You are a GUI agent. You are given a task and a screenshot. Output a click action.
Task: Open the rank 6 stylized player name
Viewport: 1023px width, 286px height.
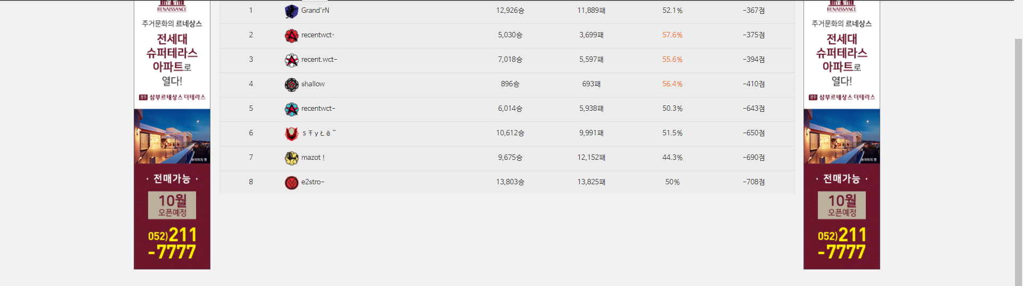pos(319,133)
